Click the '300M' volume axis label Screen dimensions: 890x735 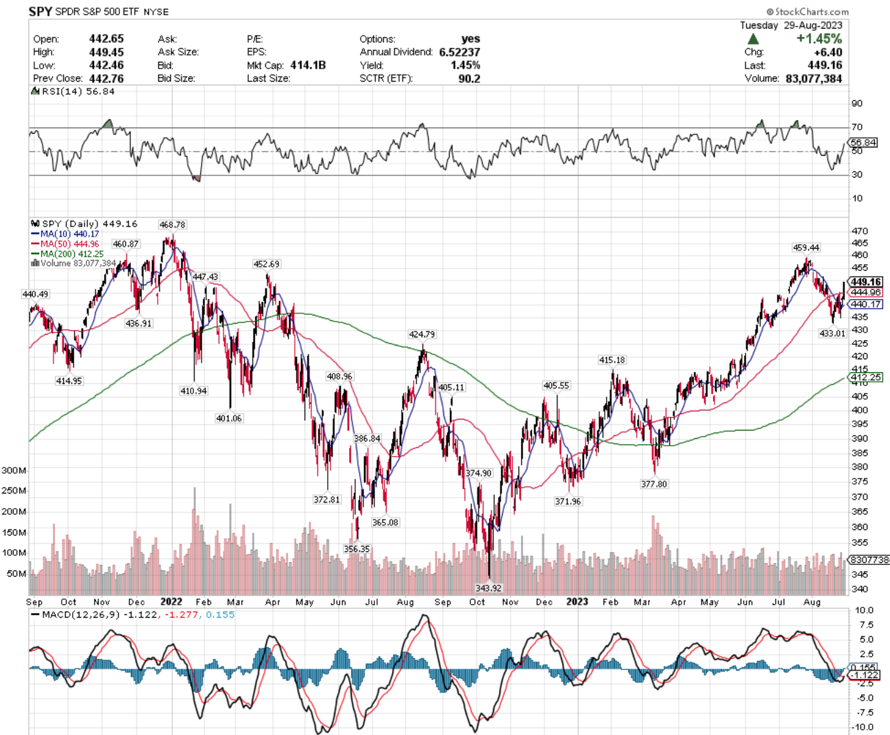14,470
